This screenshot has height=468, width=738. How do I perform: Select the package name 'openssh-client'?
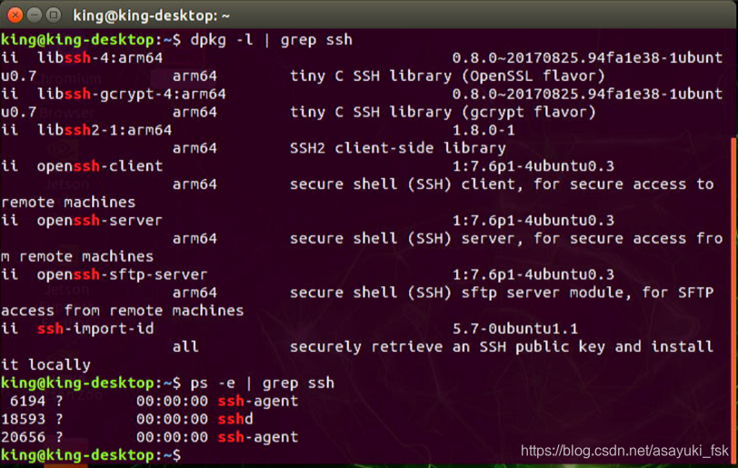point(100,166)
